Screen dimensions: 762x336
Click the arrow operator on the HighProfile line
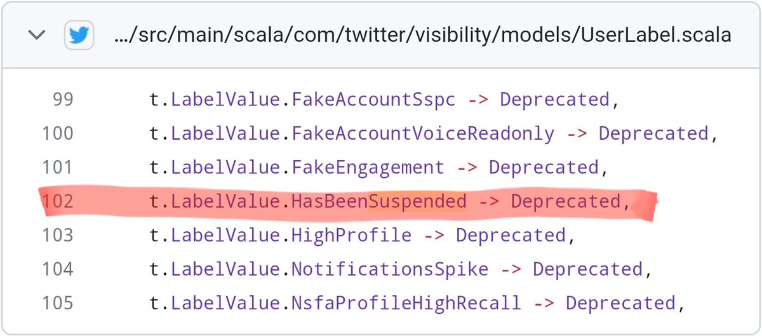pos(434,236)
